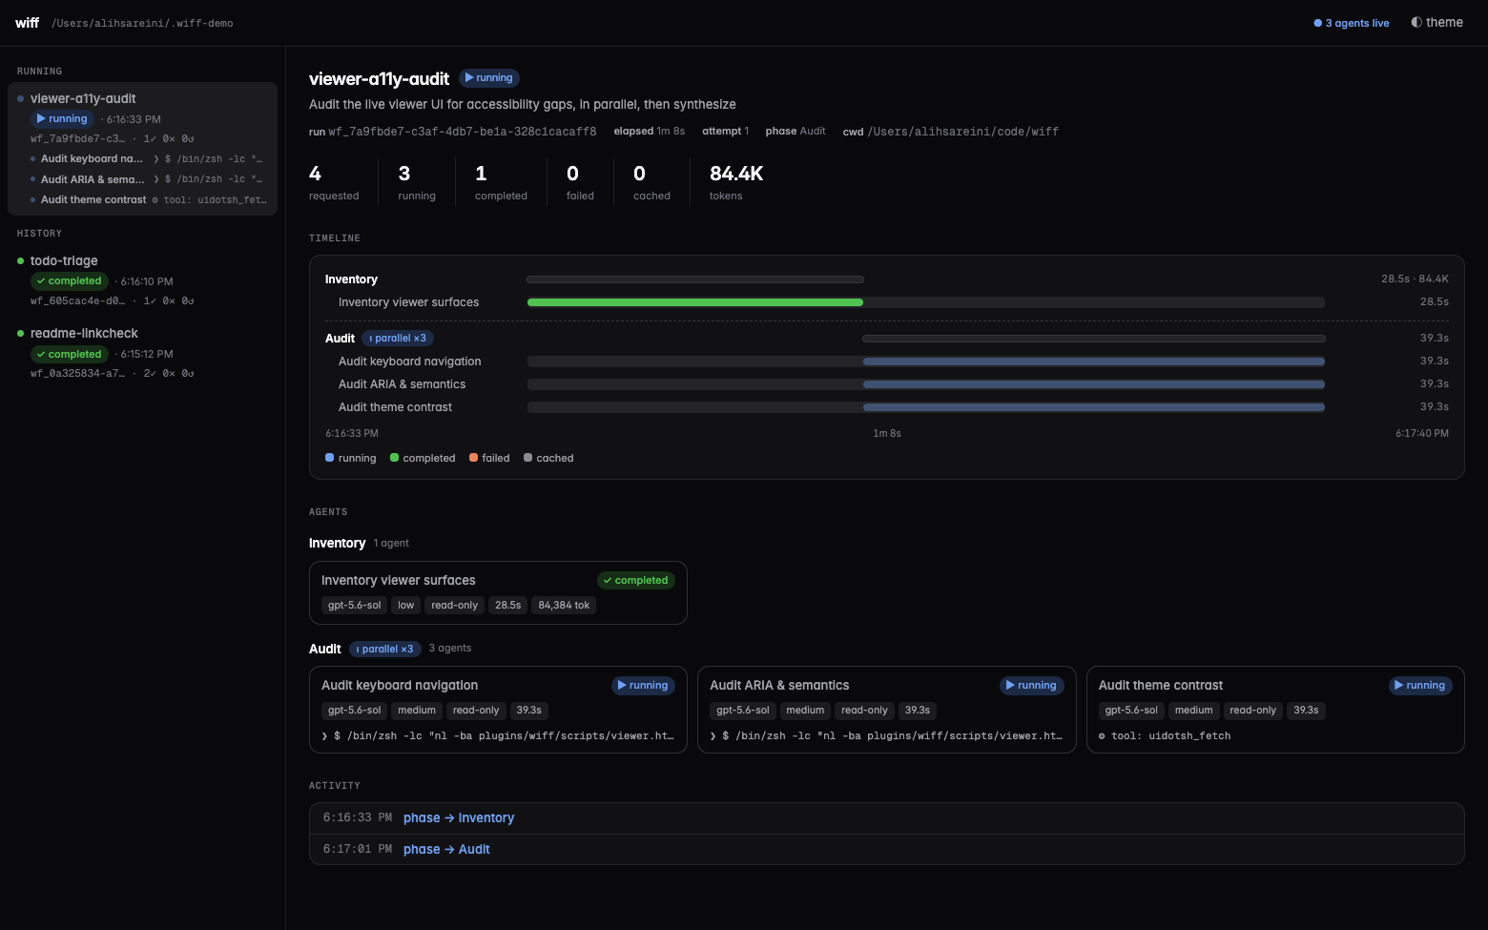Click the Audit keyboard navigation timeline bar
Viewport: 1488px width, 930px height.
1094,362
